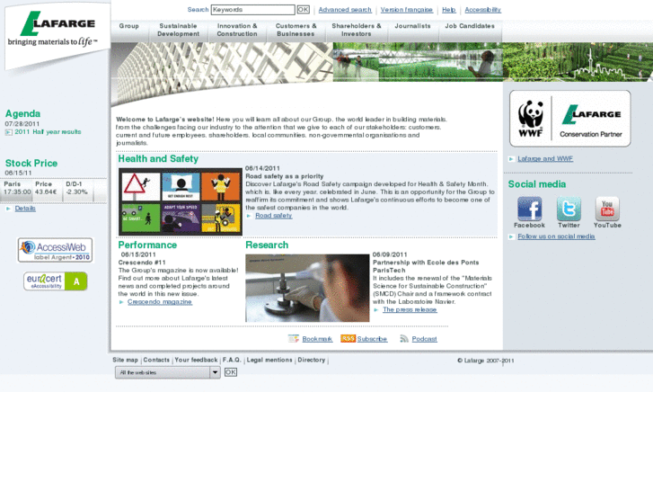Click the Road safety campaign thumbnail
Screen dimensions: 653x490
(x=181, y=201)
